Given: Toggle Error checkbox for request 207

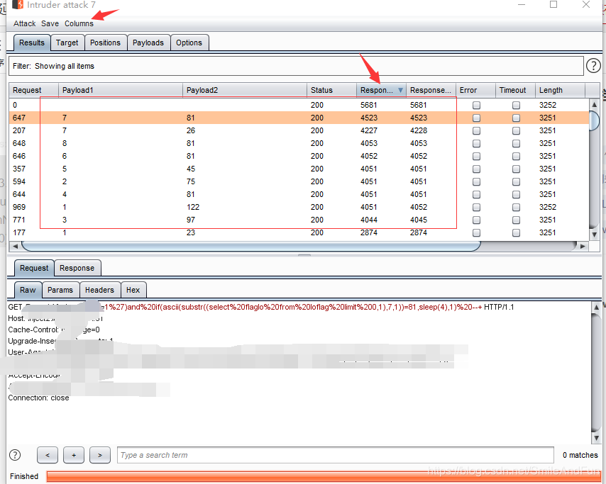Looking at the screenshot, I should tap(477, 130).
